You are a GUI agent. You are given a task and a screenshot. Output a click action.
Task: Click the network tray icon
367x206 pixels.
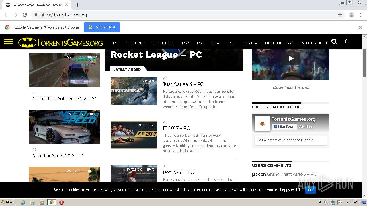(x=333, y=202)
